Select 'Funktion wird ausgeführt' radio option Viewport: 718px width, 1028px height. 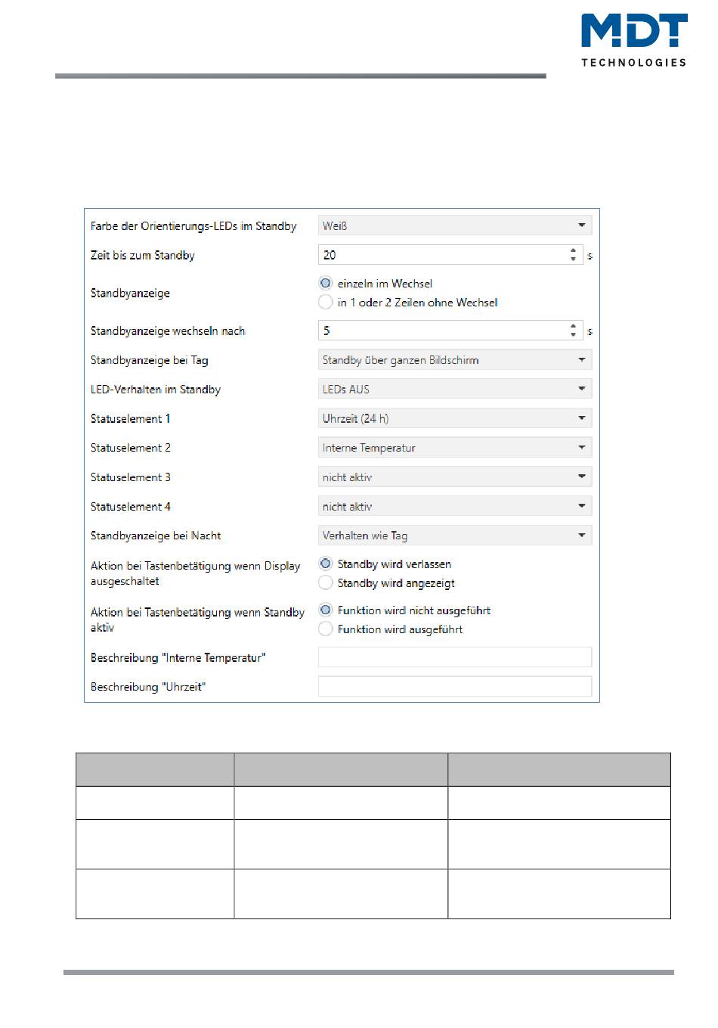point(326,629)
